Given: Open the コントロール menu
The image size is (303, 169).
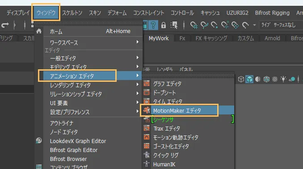Looking at the screenshot, I should [x=182, y=13].
